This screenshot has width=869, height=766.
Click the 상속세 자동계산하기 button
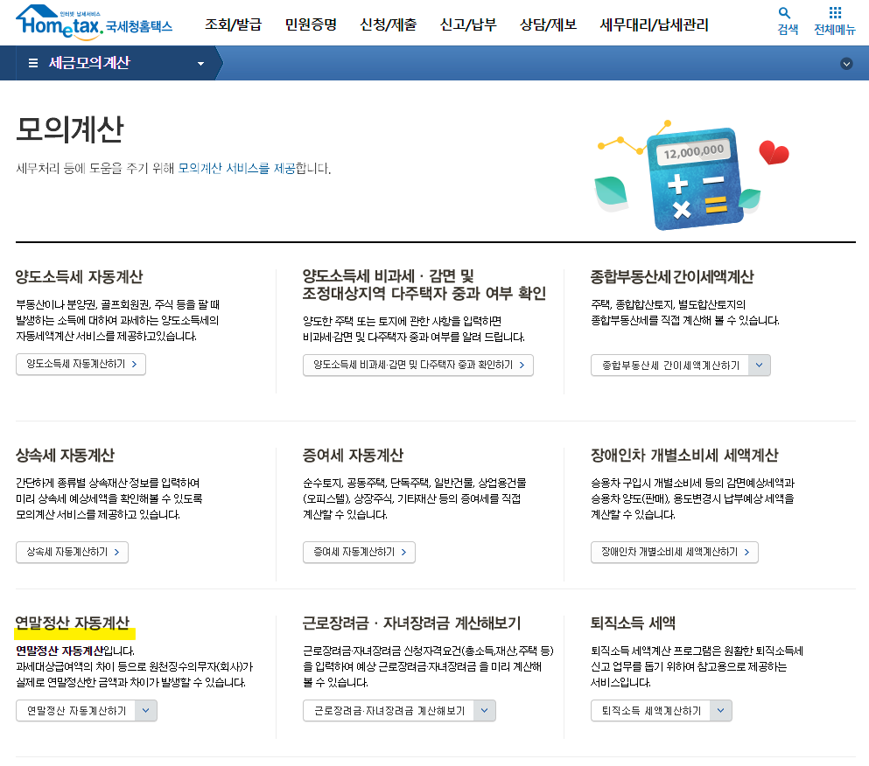coord(72,552)
